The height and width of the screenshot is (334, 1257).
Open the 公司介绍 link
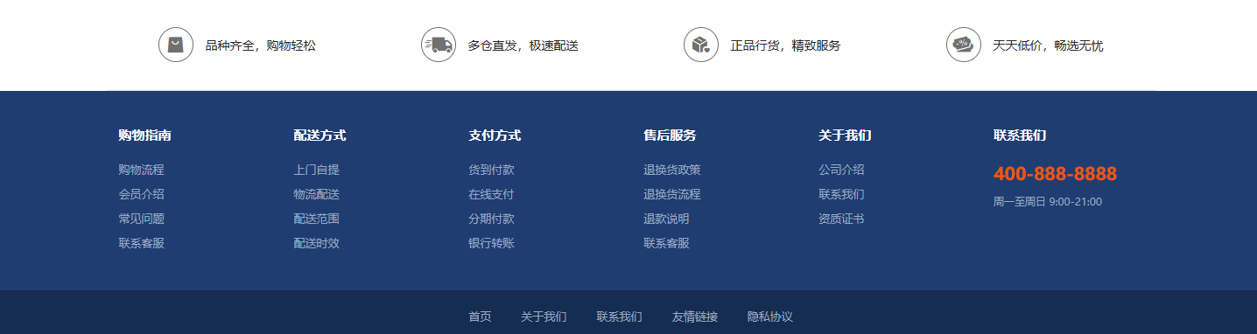(x=842, y=170)
